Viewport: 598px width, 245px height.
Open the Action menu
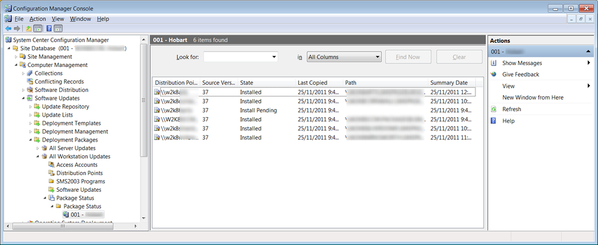pos(38,19)
